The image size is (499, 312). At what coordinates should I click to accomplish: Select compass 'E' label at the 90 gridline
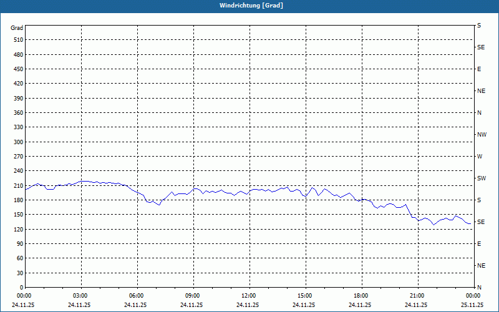tap(479, 244)
